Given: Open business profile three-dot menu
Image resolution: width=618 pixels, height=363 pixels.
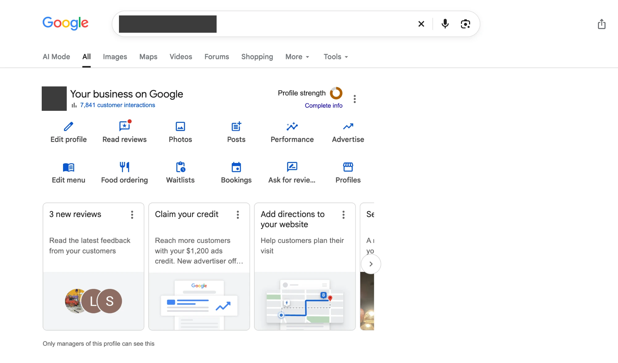Looking at the screenshot, I should click(355, 99).
